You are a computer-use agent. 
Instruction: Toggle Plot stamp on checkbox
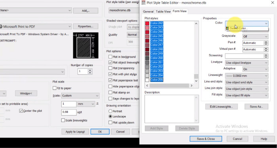point(110,92)
